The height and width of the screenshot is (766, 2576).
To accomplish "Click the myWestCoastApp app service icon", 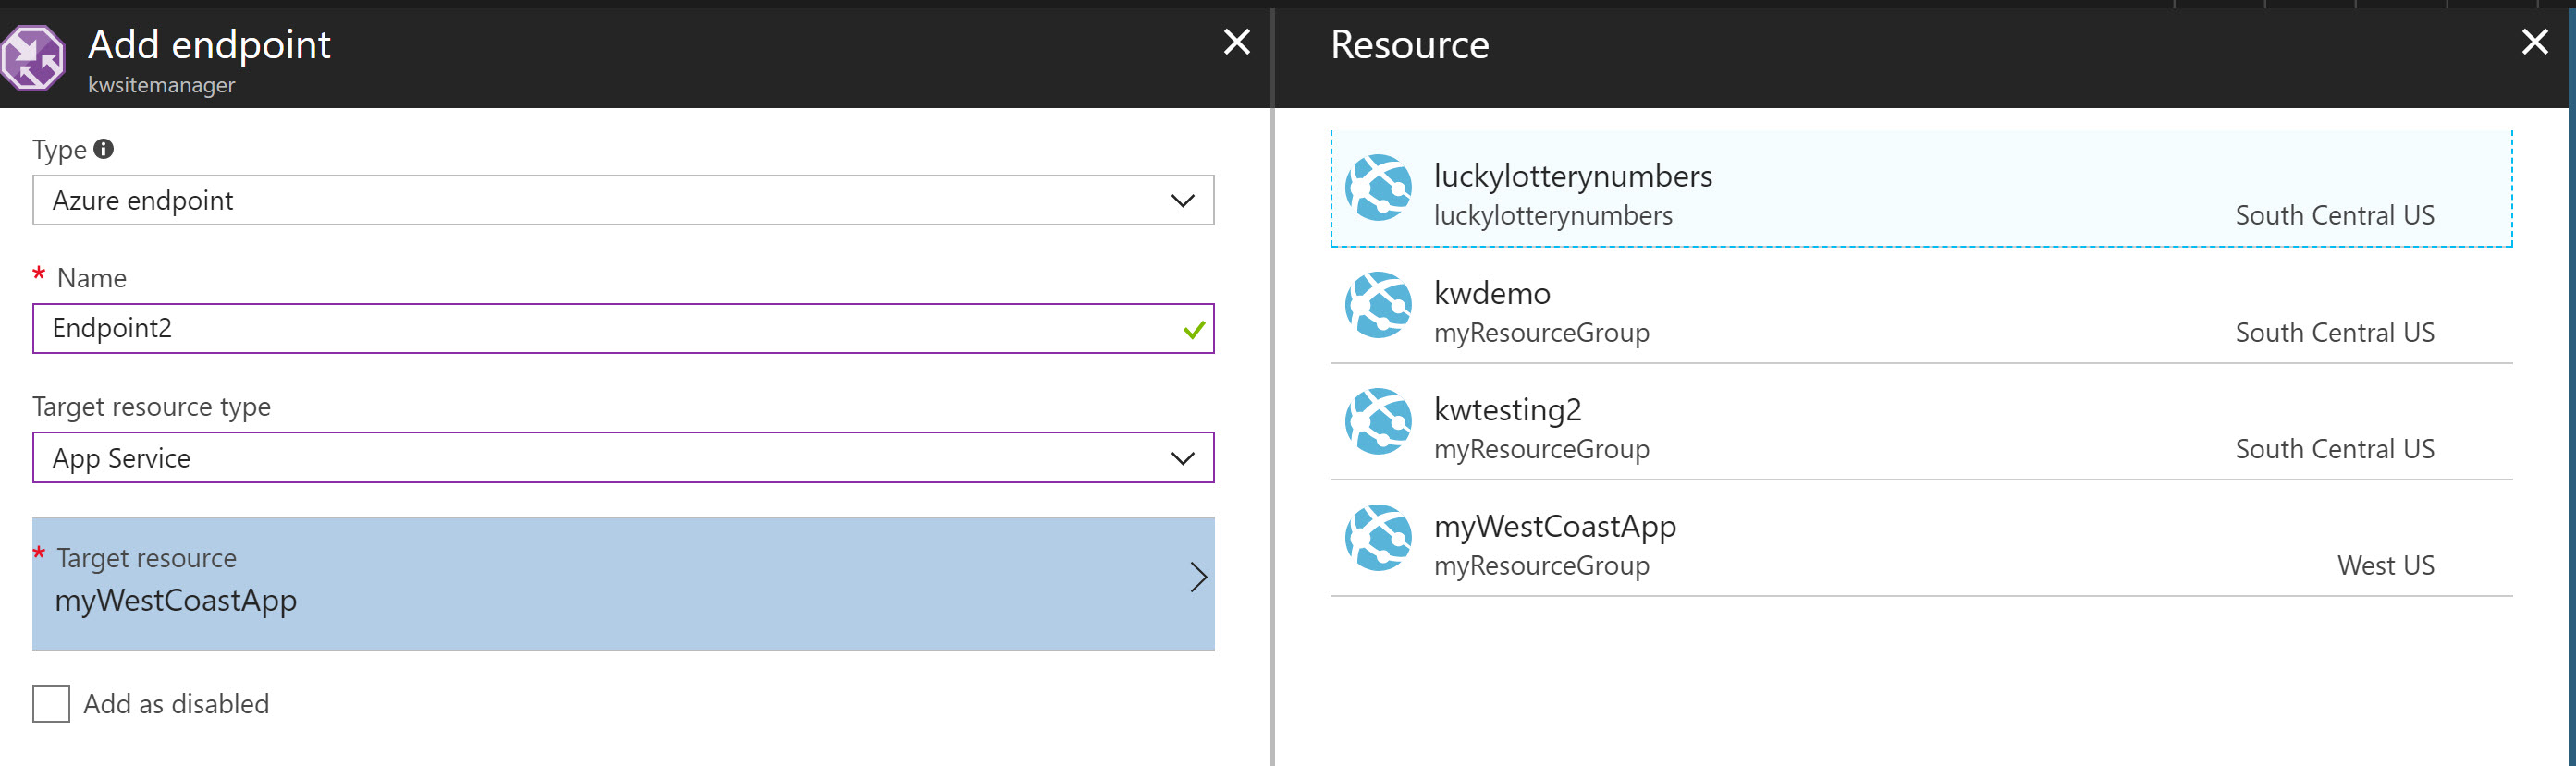I will pos(1378,539).
